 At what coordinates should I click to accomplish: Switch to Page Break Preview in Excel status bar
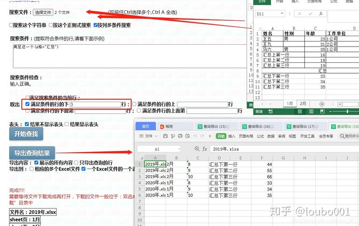(322, 112)
